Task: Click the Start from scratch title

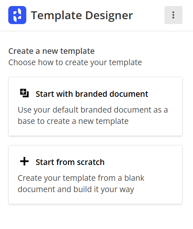Action: [70, 162]
